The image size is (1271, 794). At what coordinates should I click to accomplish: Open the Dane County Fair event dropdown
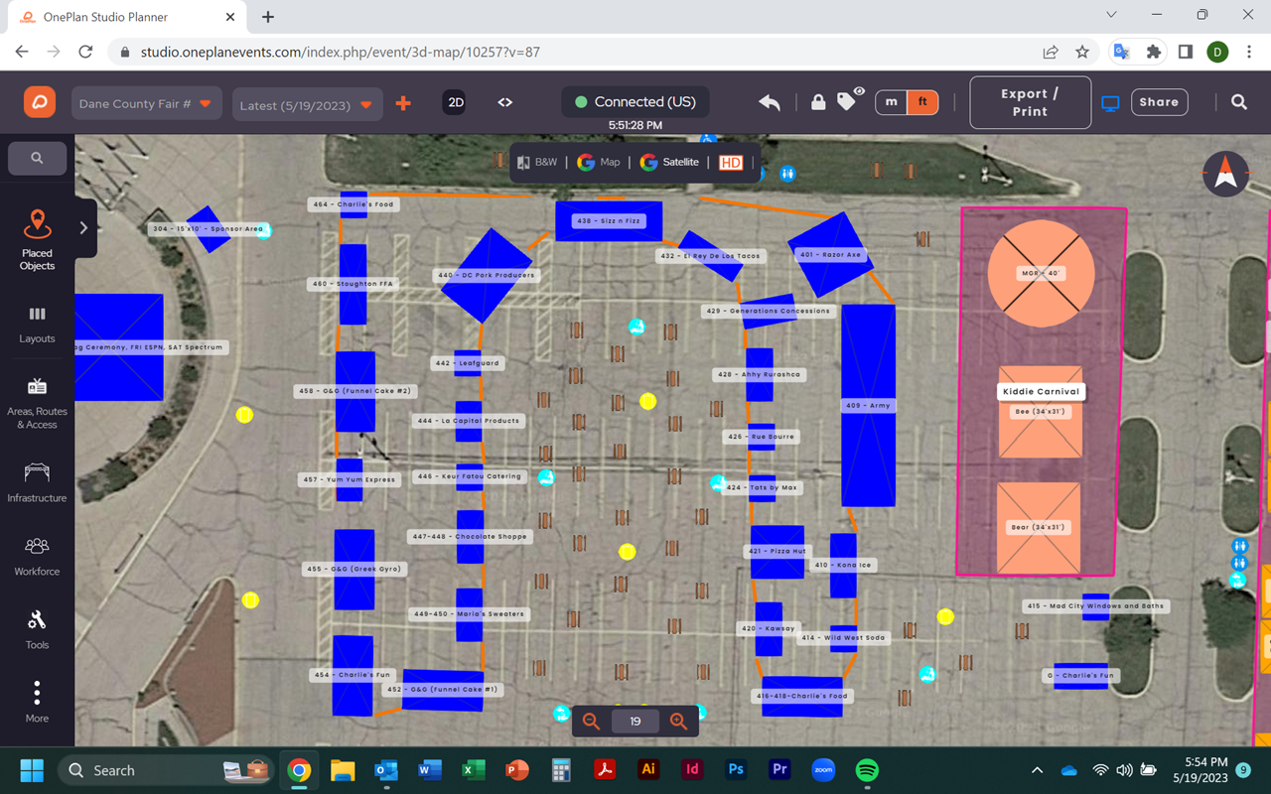pyautogui.click(x=146, y=101)
